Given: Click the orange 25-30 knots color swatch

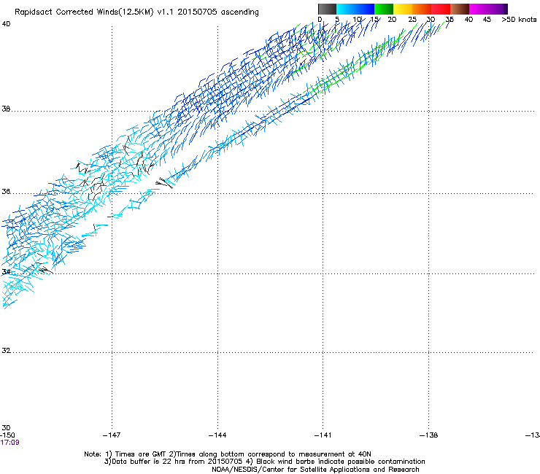Looking at the screenshot, I should coord(422,9).
